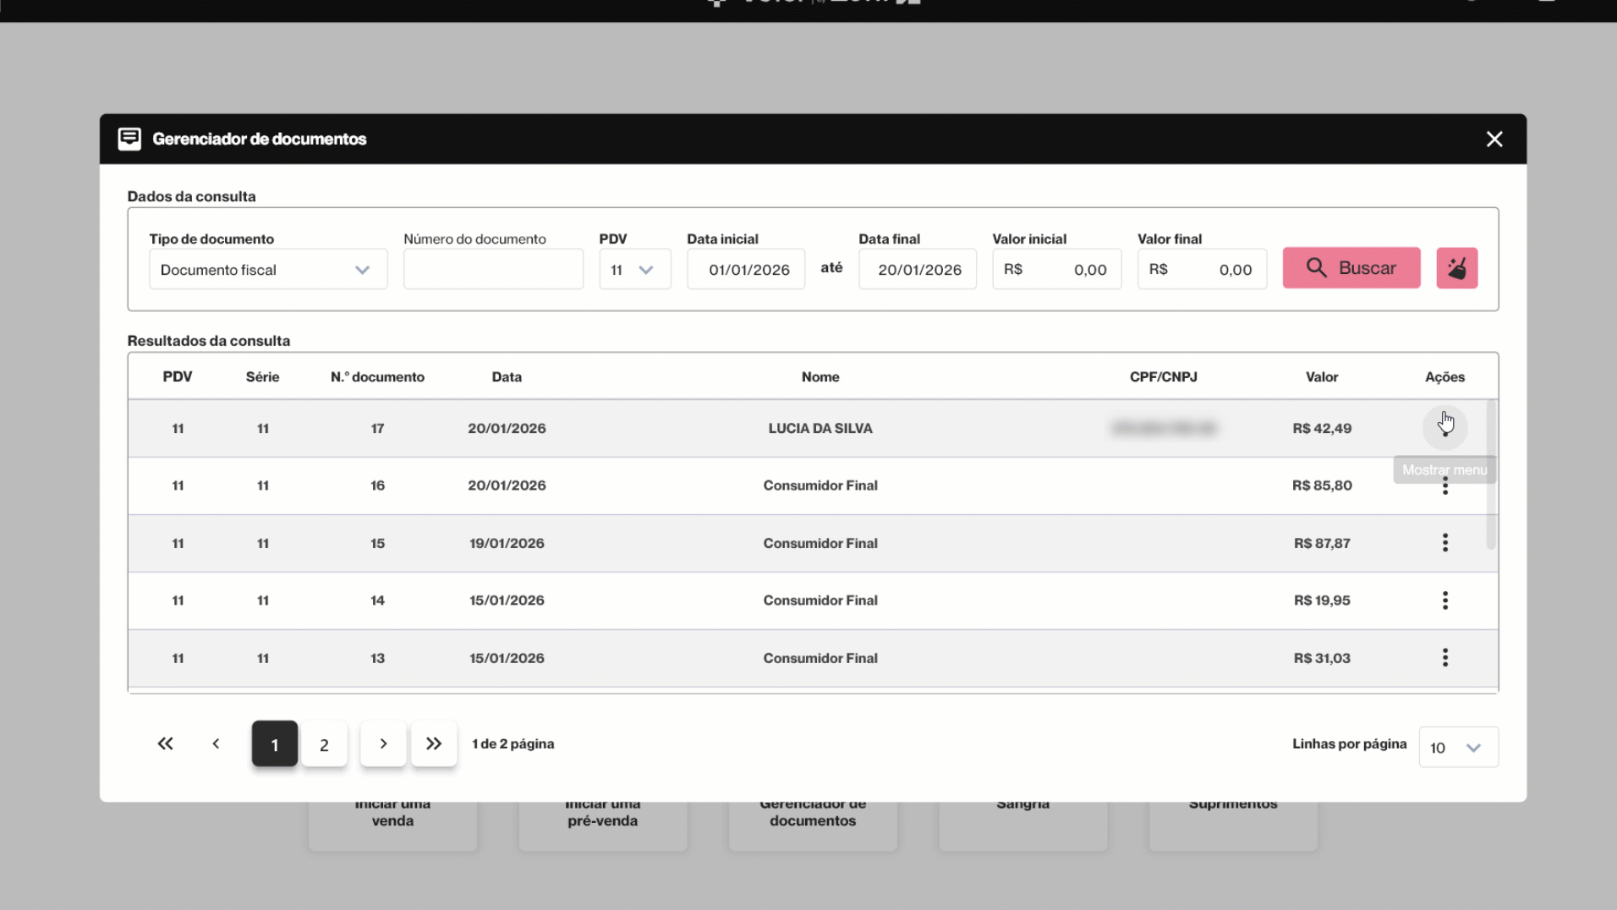Click the broom clear-filters icon button
This screenshot has height=910, width=1617.
[1456, 268]
